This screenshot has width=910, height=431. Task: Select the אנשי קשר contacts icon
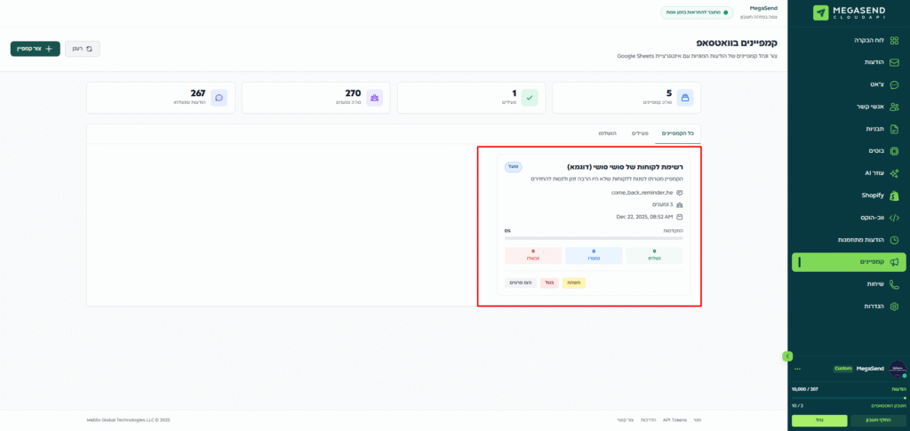click(x=895, y=107)
